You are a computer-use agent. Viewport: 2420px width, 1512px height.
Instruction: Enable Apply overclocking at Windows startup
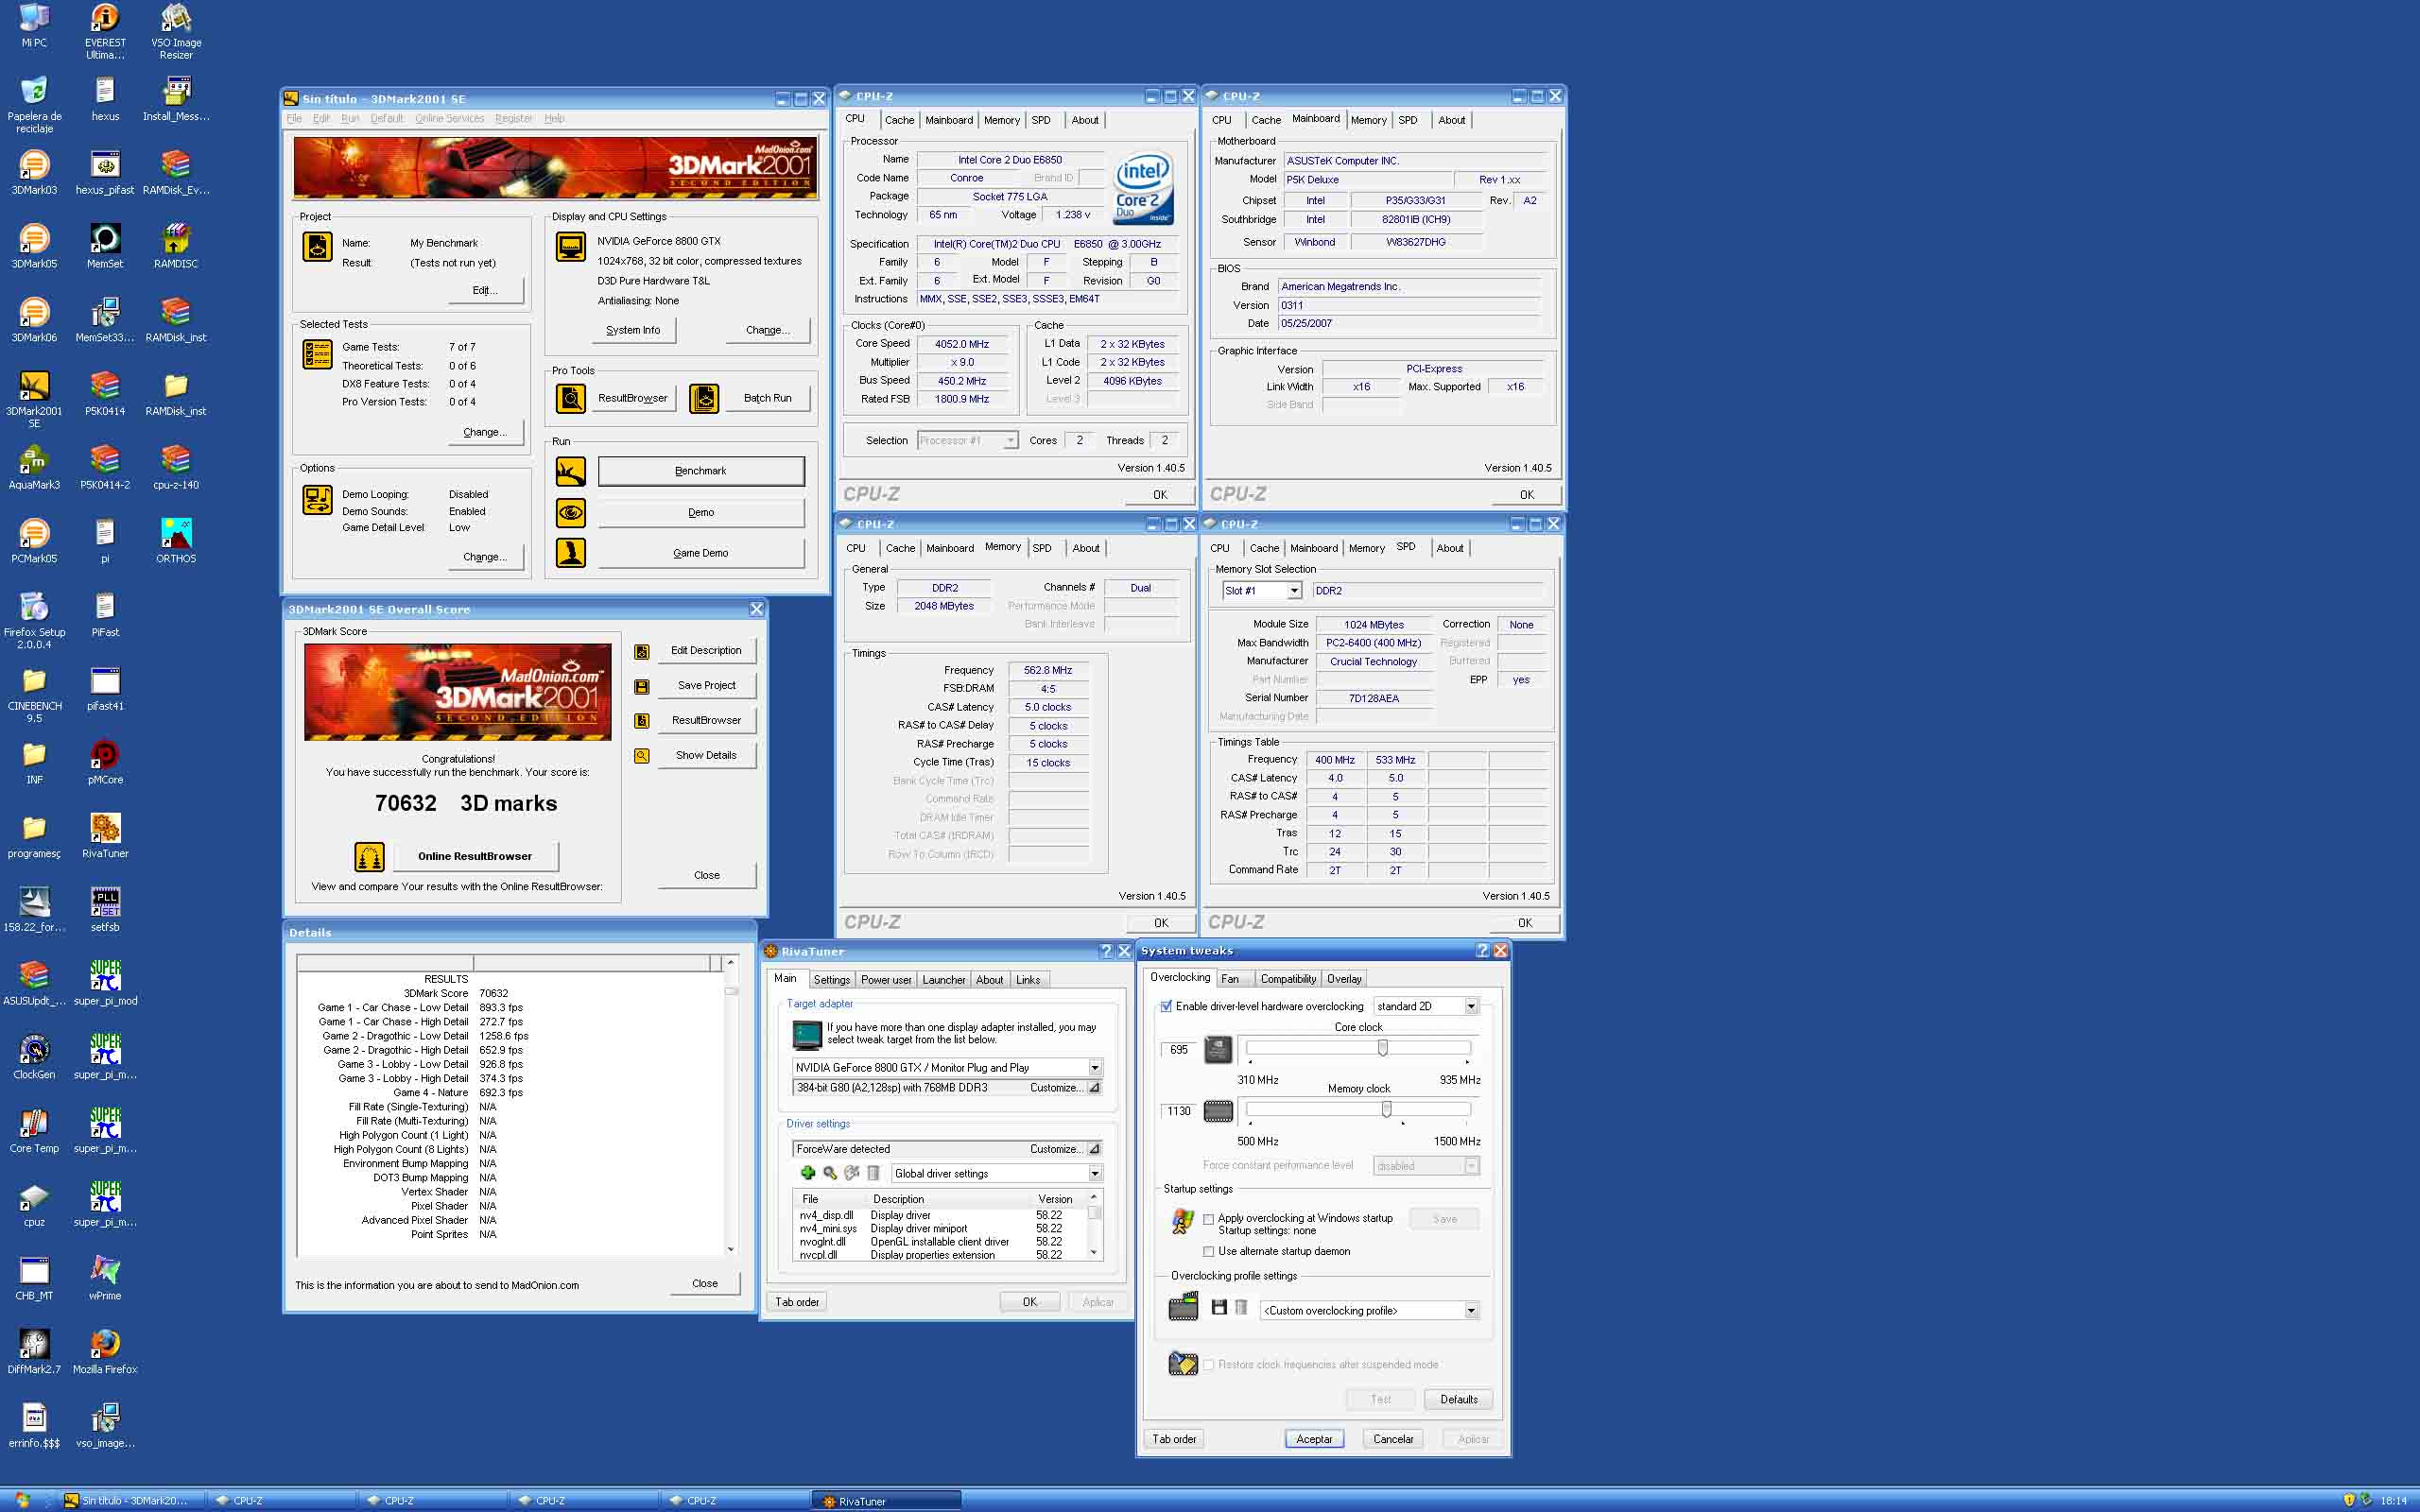1209,1219
